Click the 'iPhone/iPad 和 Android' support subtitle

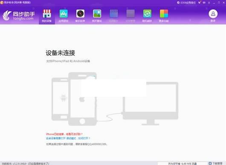click(x=68, y=61)
